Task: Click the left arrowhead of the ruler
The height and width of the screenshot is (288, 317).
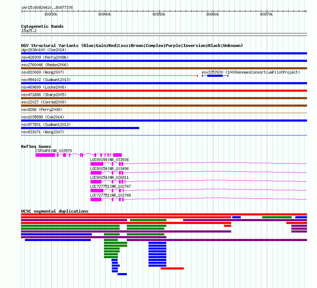Action: [22, 11]
